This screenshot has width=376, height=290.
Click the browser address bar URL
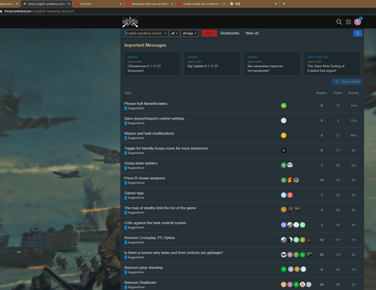coord(40,11)
